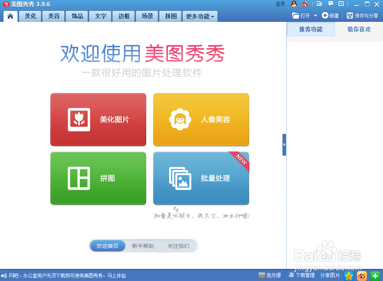Viewport: 383px width, 281px height.
Task: Click the stacked pictures batch icon
Action: (180, 178)
